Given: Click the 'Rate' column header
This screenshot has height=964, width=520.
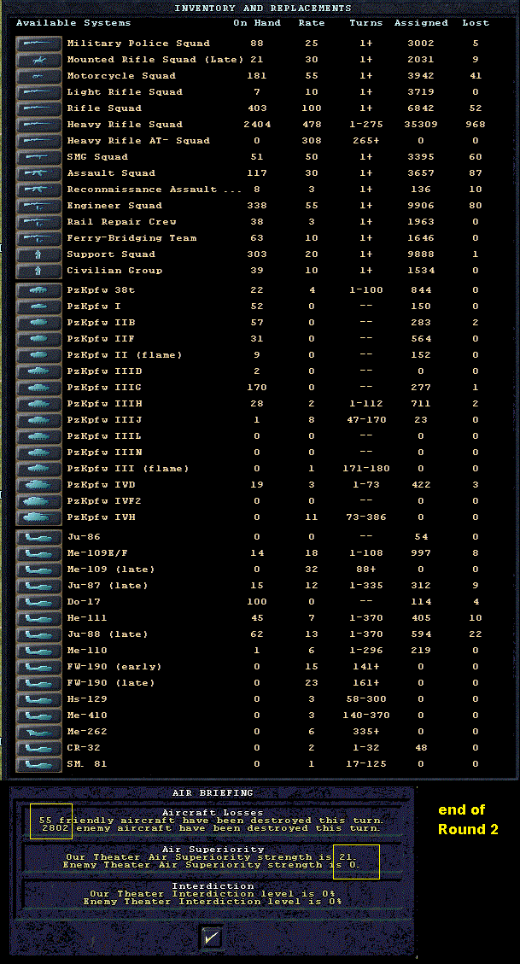Looking at the screenshot, I should point(312,23).
